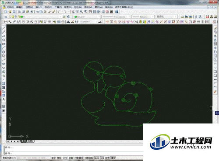Select the Polygon draw tool
This screenshot has width=219, height=161.
(4, 40)
